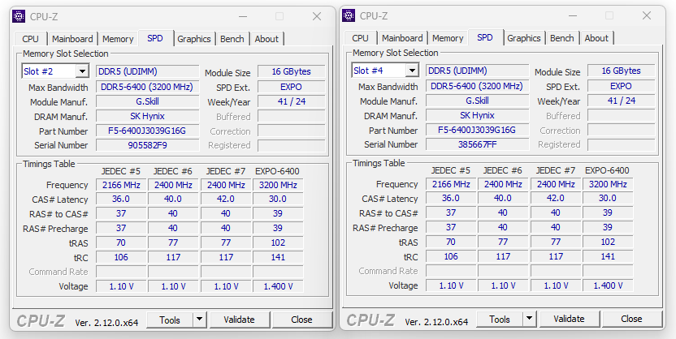Click EXPO-6400 CAS latency 30.0 in right window
This screenshot has height=339, width=676.
608,198
